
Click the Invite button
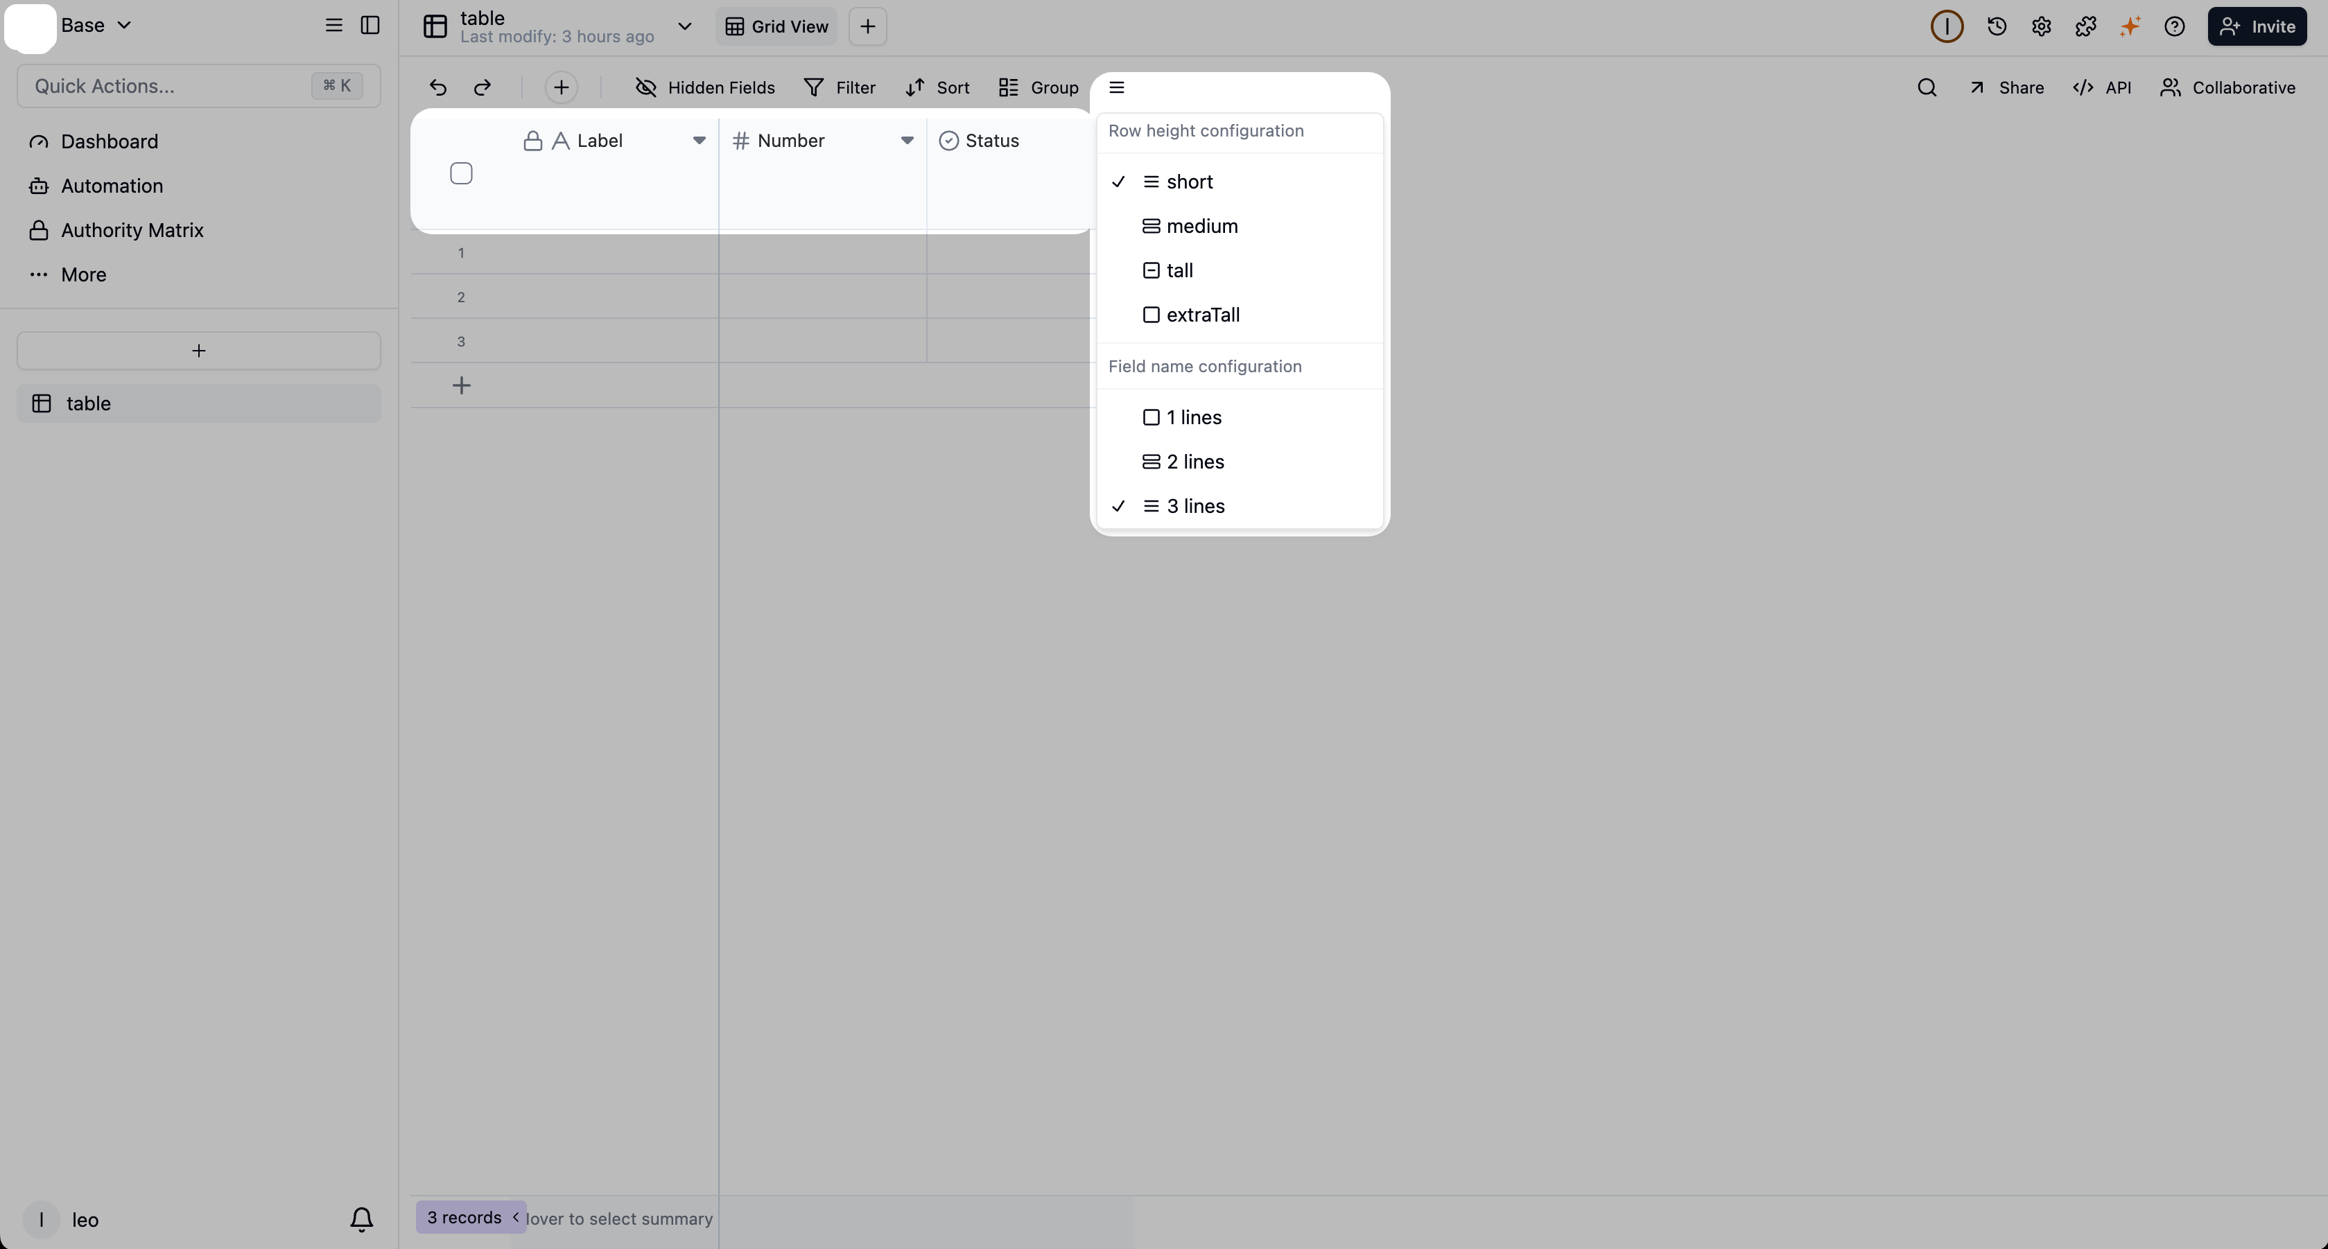click(2257, 26)
